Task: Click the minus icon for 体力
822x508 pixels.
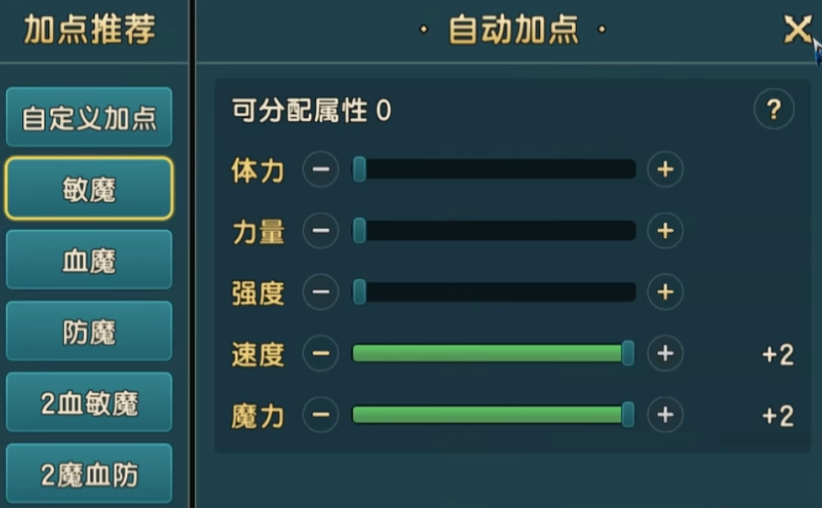Action: 320,170
